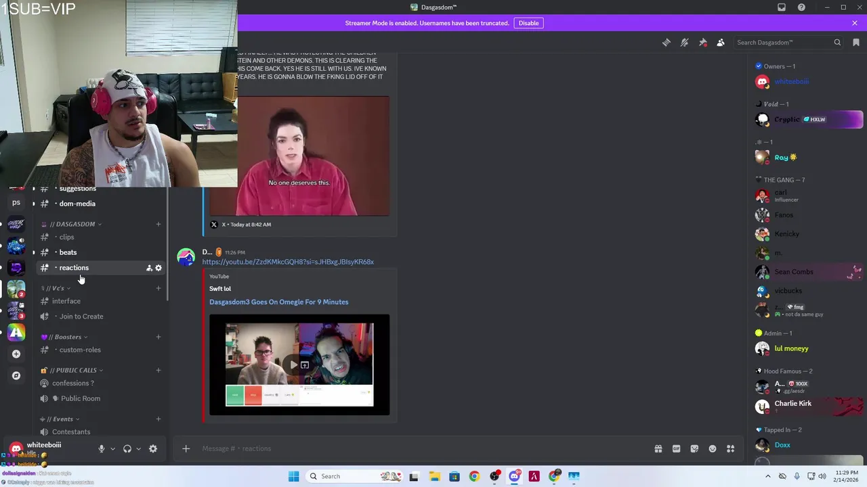Open Discover servers compass icon

[x=16, y=375]
